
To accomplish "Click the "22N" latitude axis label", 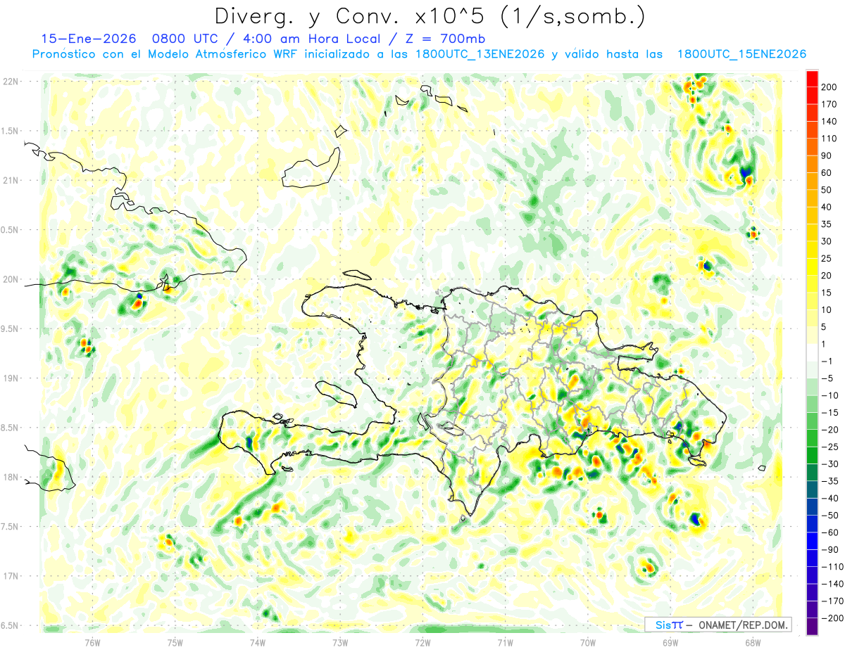I will 11,82.
